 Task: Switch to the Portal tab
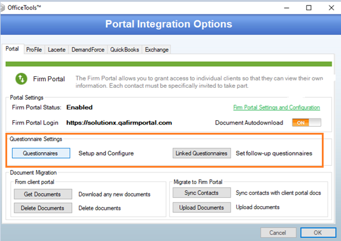click(12, 49)
